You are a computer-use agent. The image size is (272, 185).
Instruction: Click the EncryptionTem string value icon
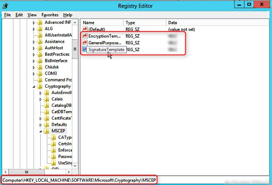point(85,36)
